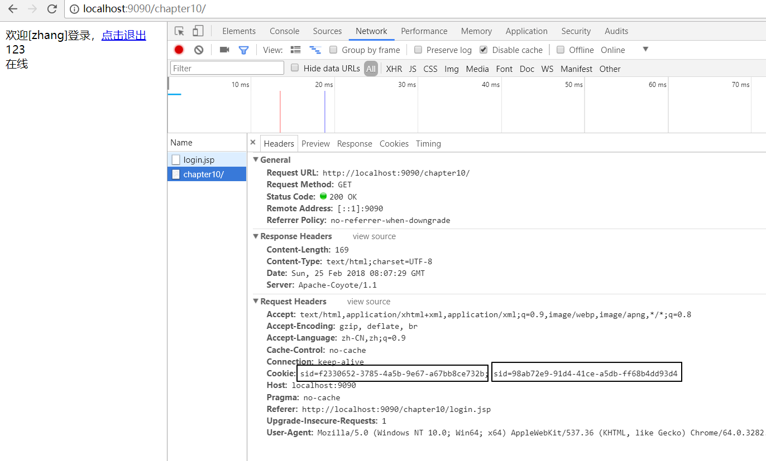This screenshot has height=461, width=766.
Task: Filter requests by Font
Action: [x=504, y=69]
